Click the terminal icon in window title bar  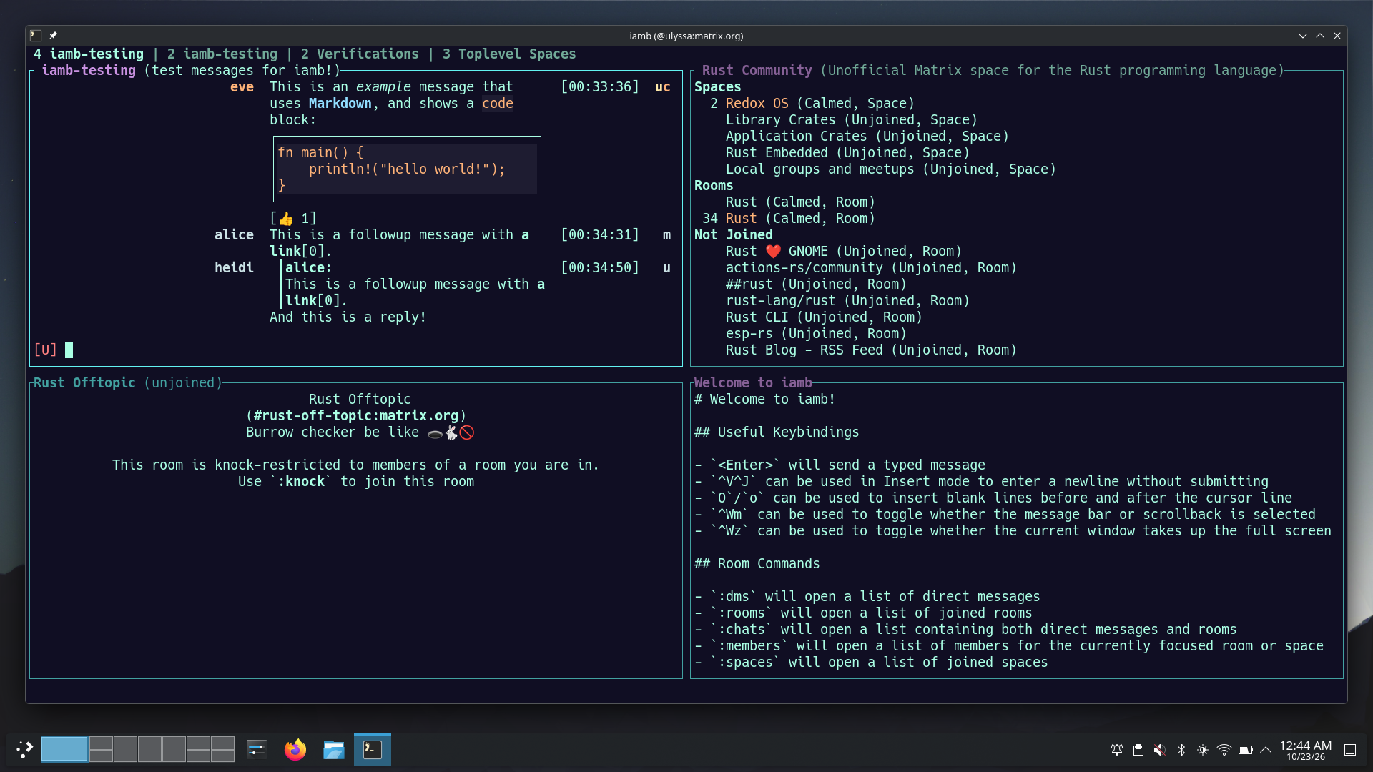point(36,35)
